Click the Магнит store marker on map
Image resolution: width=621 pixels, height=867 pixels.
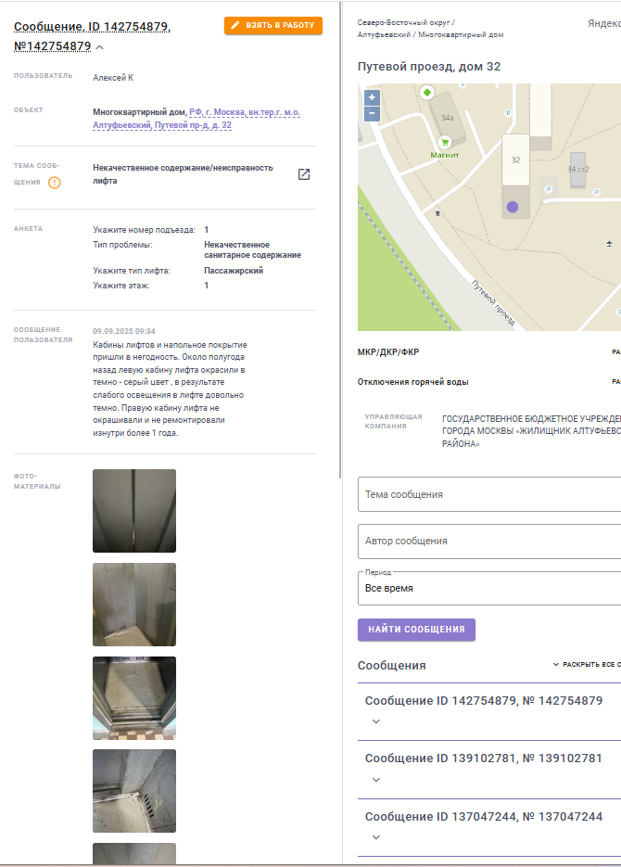pyautogui.click(x=444, y=142)
